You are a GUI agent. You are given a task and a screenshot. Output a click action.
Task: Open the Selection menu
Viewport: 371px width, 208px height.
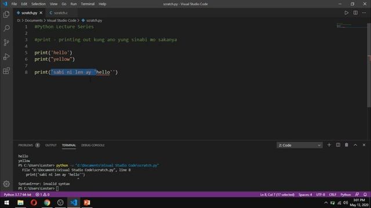click(x=38, y=4)
